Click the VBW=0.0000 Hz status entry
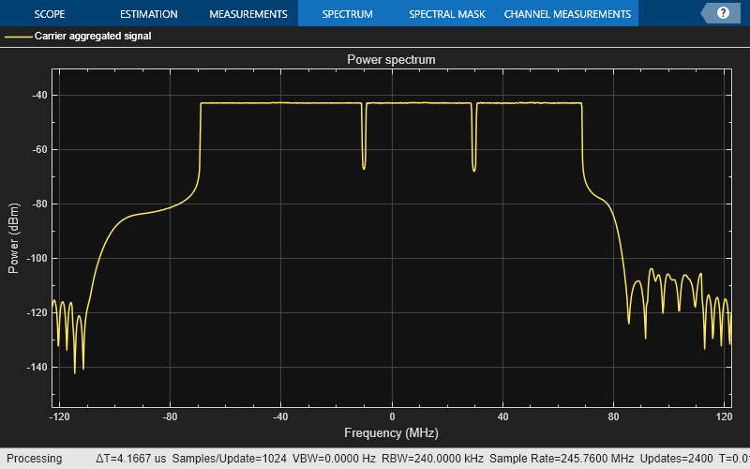Viewport: 750px width, 469px height. coord(334,459)
